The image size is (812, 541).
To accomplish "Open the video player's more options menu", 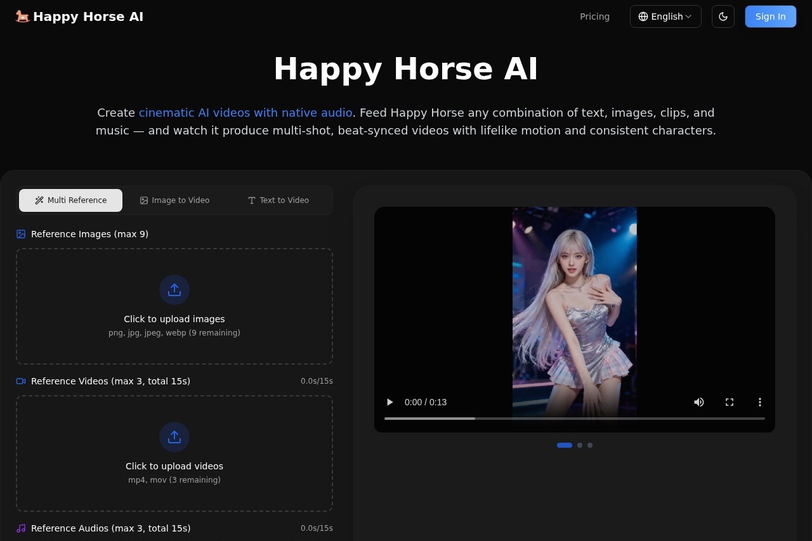I will click(759, 402).
